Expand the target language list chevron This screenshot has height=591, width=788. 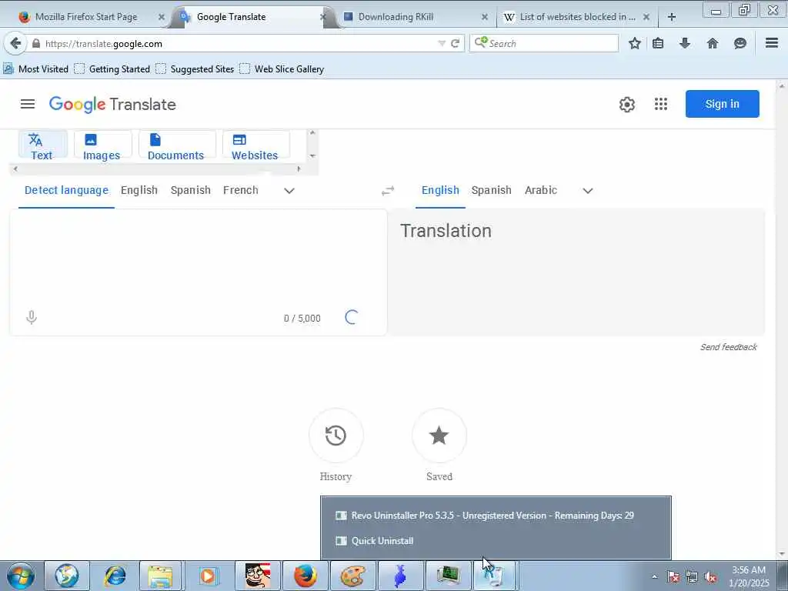[x=587, y=191]
